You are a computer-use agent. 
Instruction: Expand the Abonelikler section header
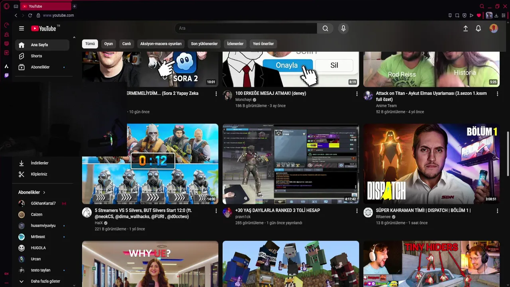coord(32,192)
